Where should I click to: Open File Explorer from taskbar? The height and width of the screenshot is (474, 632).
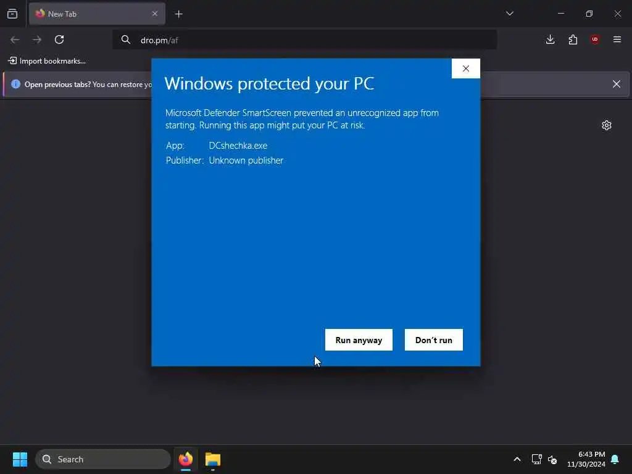213,459
